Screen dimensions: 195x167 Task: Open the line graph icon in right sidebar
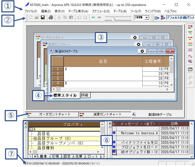(190, 56)
